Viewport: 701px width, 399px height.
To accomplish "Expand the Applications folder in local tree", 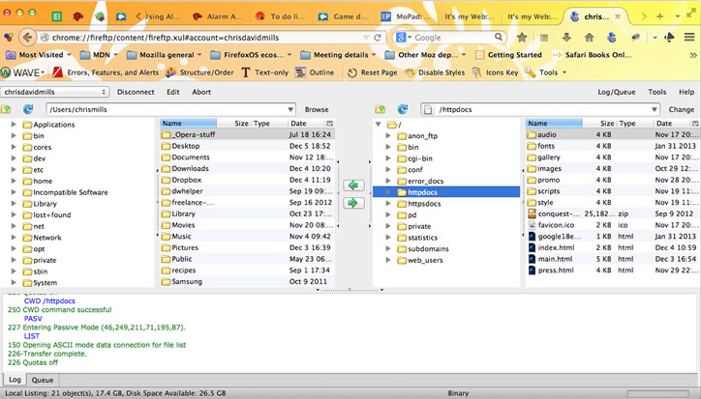I will (x=14, y=125).
